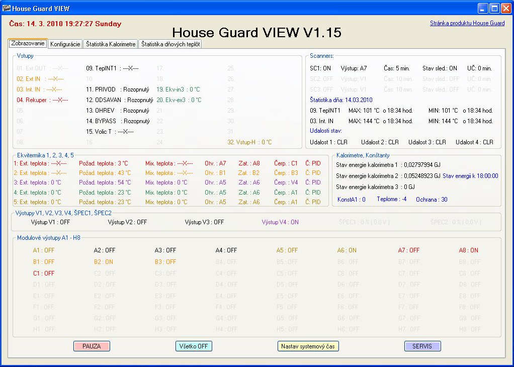Go to the Štatistika dňových teplôt tab
This screenshot has width=514, height=367.
170,44
